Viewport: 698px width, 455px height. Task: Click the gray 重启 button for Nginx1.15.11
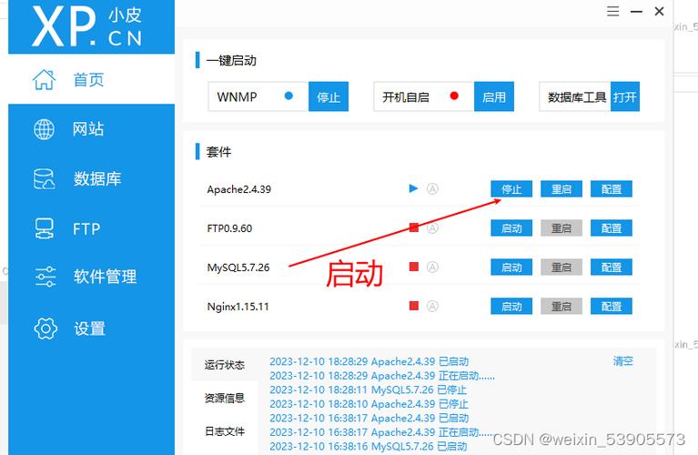pos(561,307)
